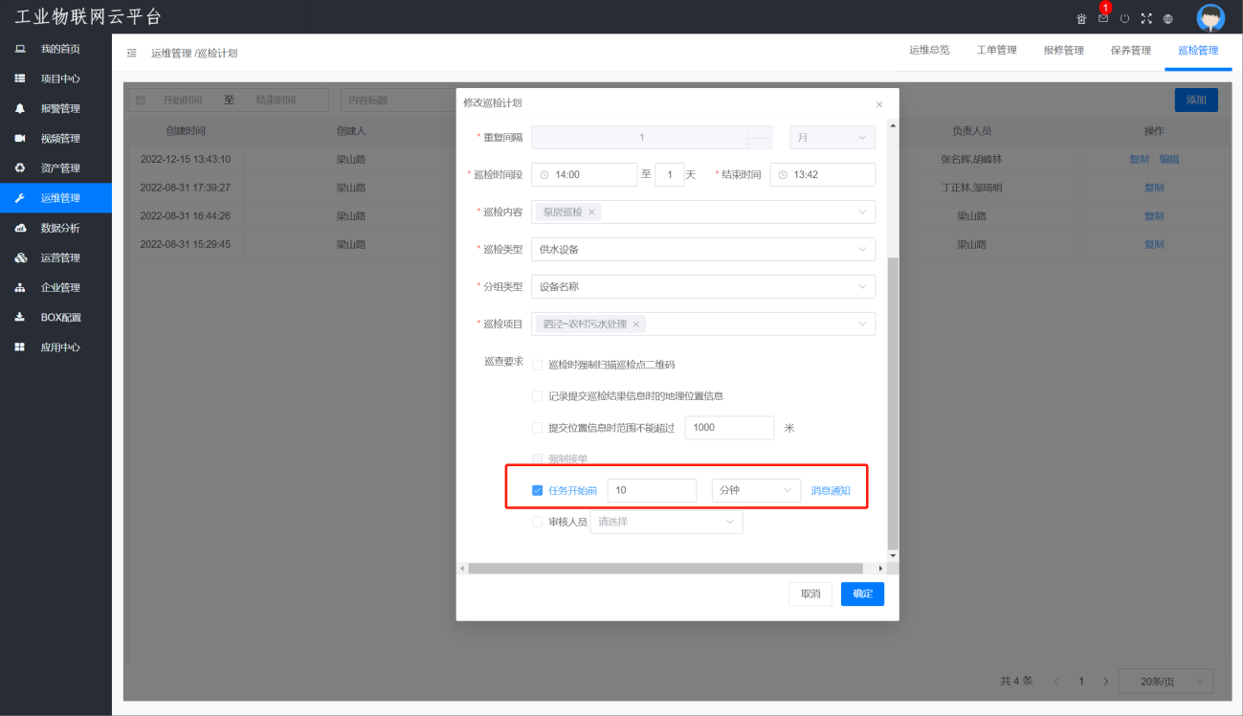Open 数据分析 in the left sidebar
This screenshot has height=716, width=1243.
(x=59, y=228)
